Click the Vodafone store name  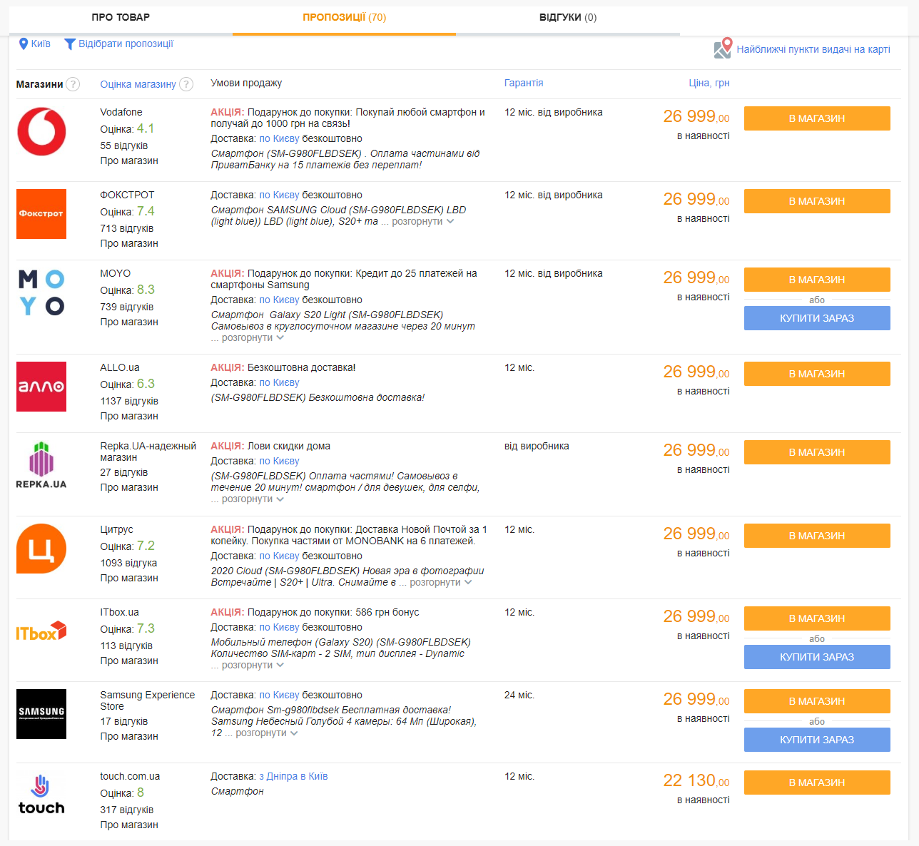pos(121,112)
